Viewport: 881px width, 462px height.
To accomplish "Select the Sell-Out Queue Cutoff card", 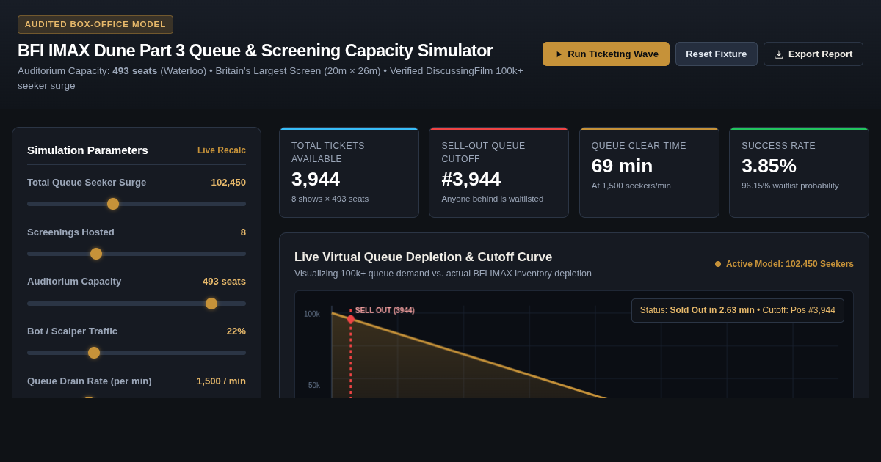I will click(498, 172).
